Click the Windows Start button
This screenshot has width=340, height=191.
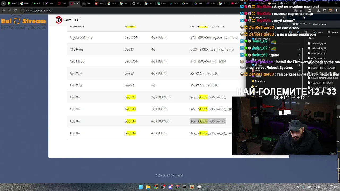pyautogui.click(x=141, y=187)
